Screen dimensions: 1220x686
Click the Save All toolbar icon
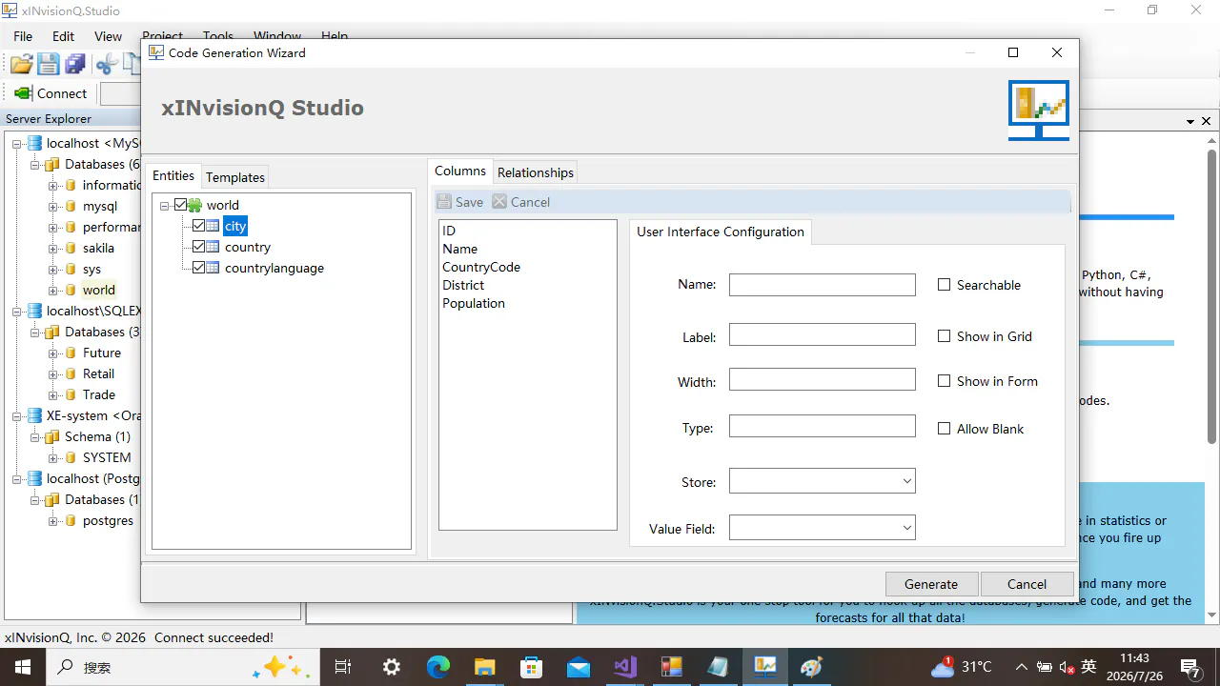click(x=75, y=64)
